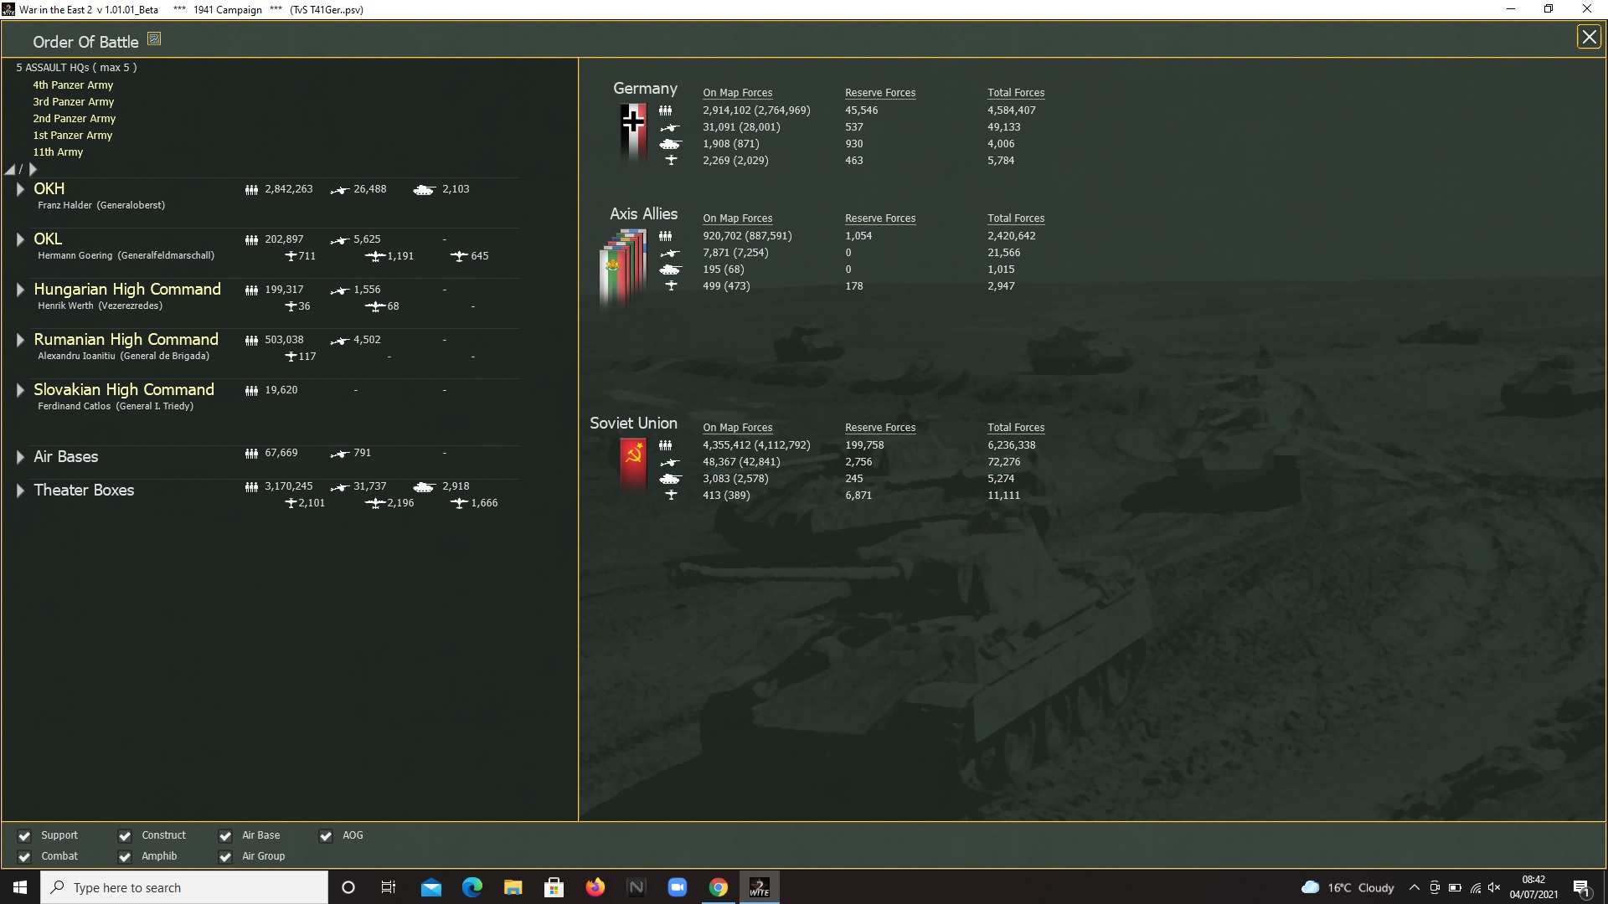Click the Soviet Union flag icon
The height and width of the screenshot is (904, 1608).
pos(633,465)
